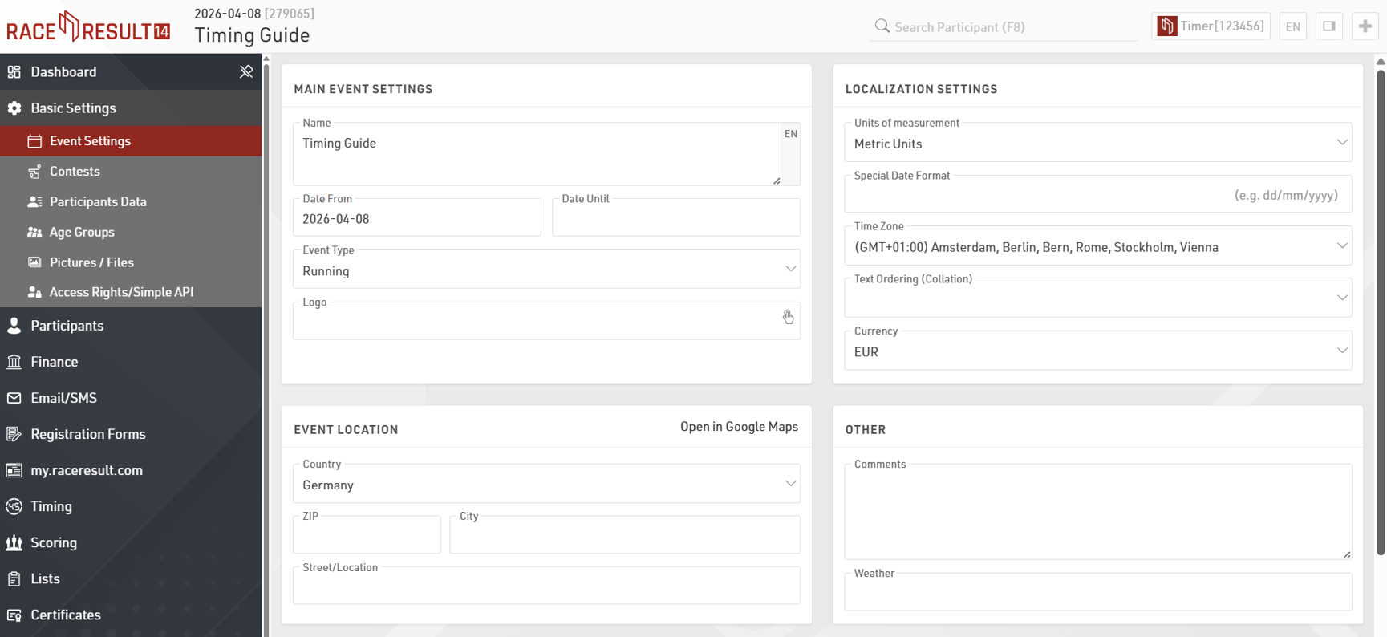Unpin the sidebar with the pin icon
The image size is (1387, 637).
click(x=246, y=72)
